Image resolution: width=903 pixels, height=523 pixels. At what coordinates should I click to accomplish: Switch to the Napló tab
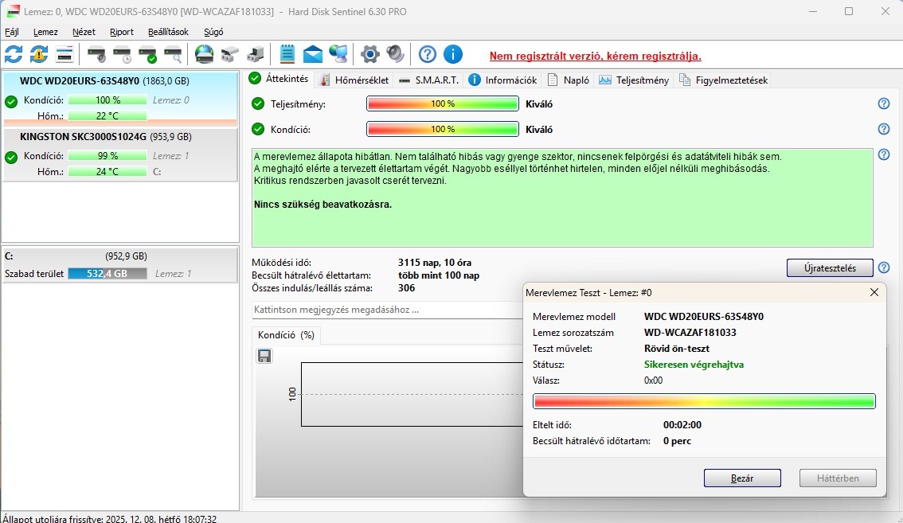[x=569, y=80]
